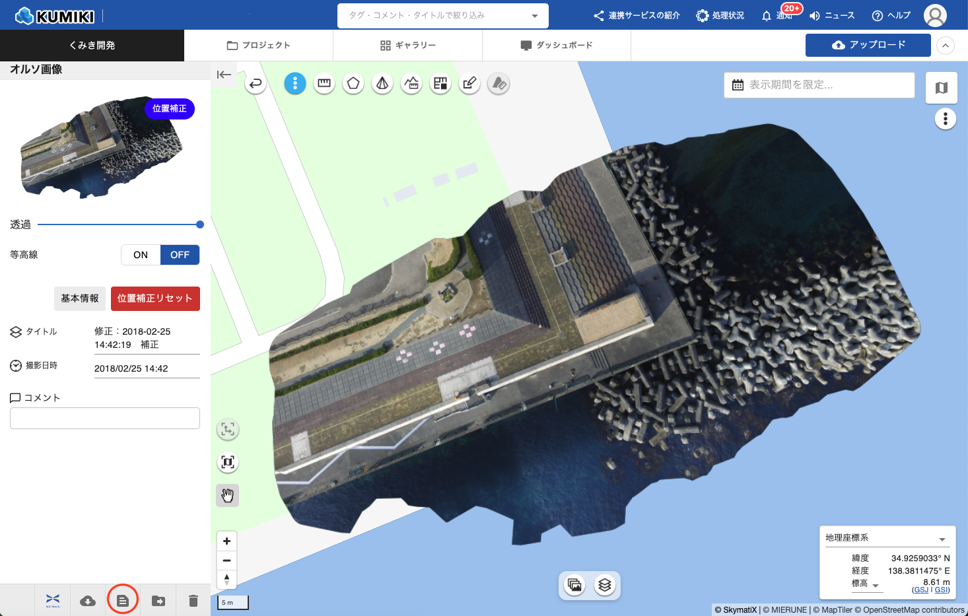Select the cone volume measurement tool
968x616 pixels.
pyautogui.click(x=382, y=83)
